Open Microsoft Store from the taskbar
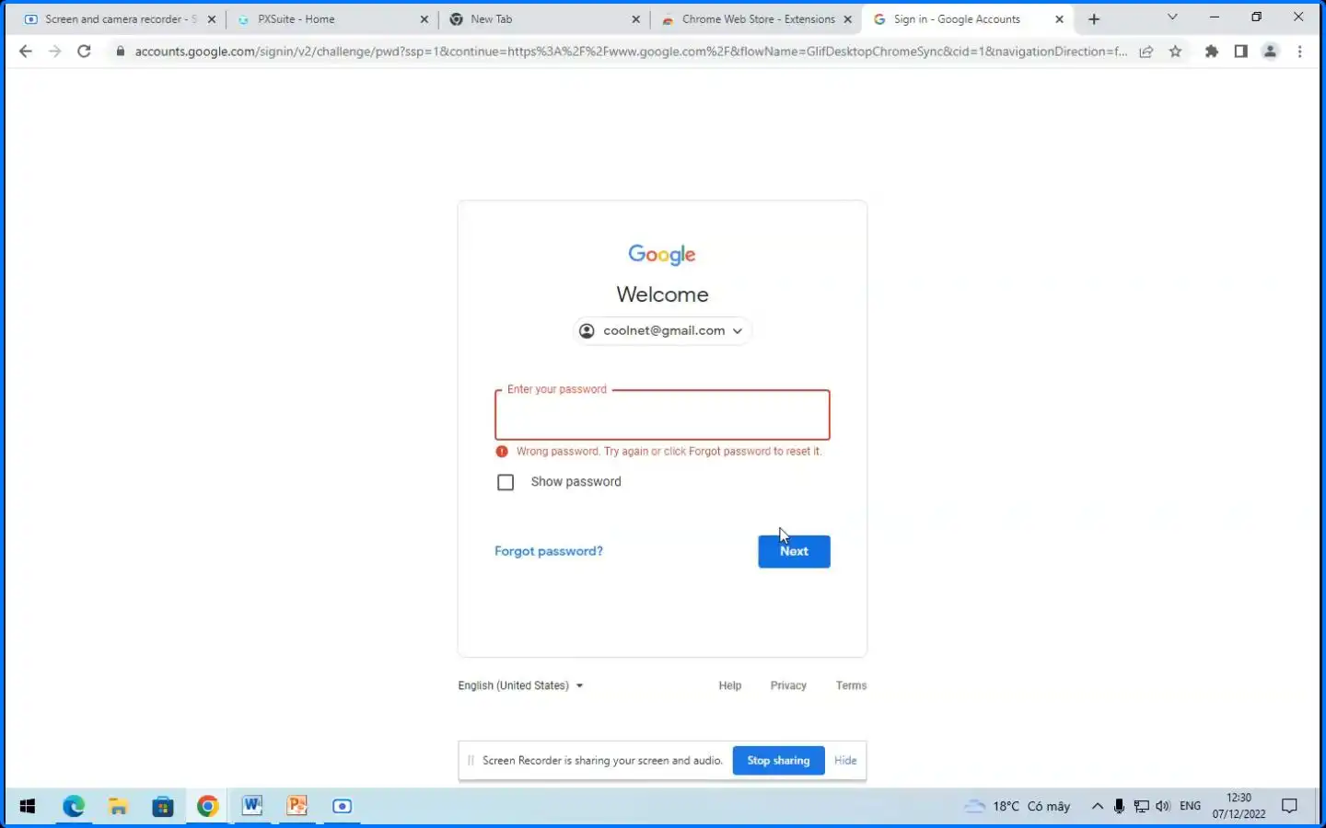Image resolution: width=1326 pixels, height=828 pixels. click(x=163, y=807)
